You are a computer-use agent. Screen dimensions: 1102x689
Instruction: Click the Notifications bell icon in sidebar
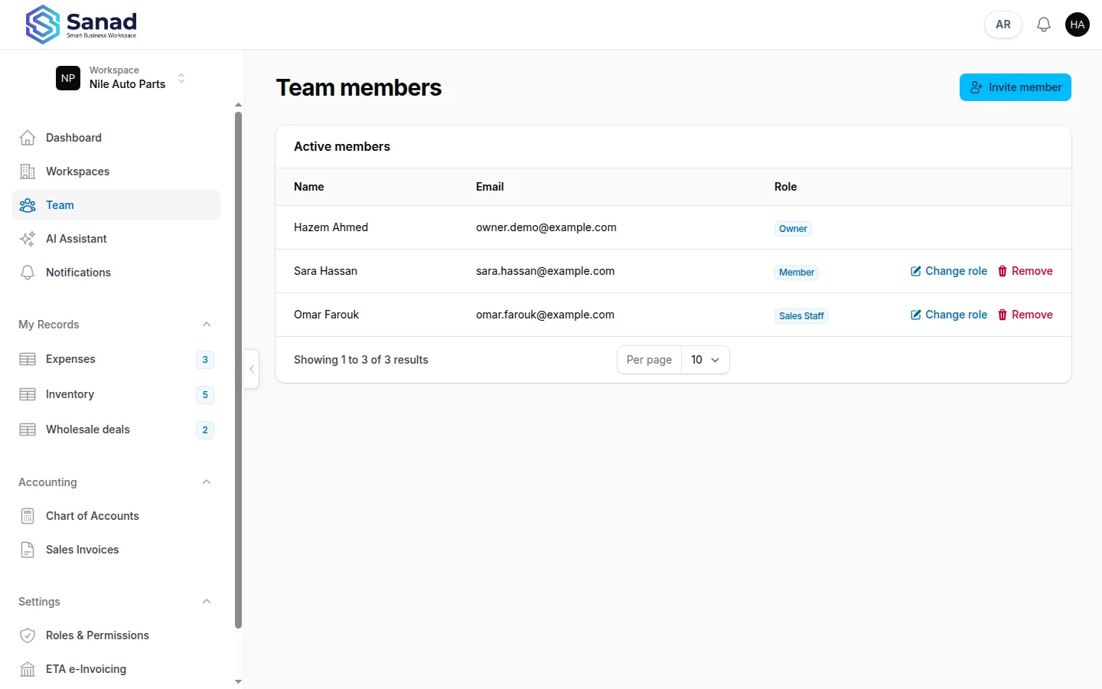(x=28, y=273)
